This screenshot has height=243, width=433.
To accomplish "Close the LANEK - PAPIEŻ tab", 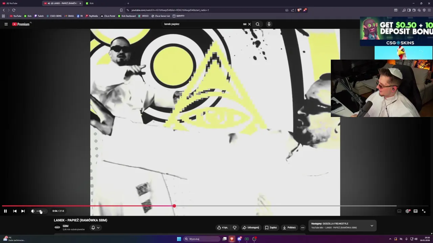I will coord(80,3).
